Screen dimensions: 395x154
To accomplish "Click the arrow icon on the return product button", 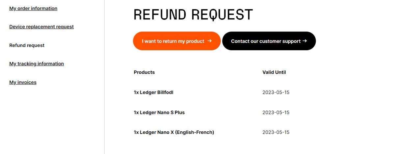I will (209, 41).
